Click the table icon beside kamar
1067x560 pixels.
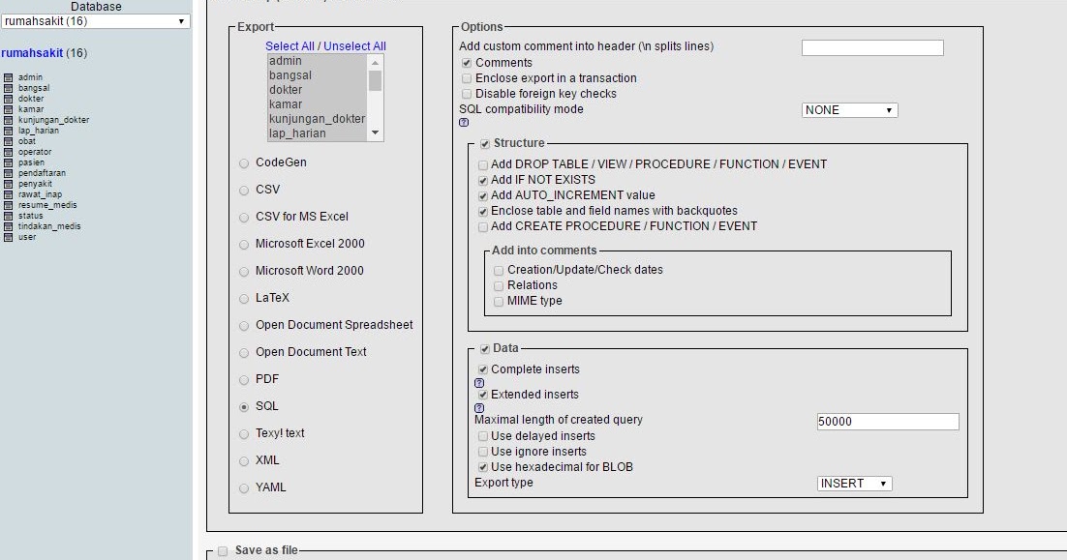coord(8,109)
